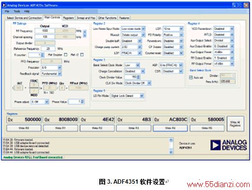Screen dimensions: 252x190
Task: Open the LD Pin Mode dropdown
Action: point(142,96)
